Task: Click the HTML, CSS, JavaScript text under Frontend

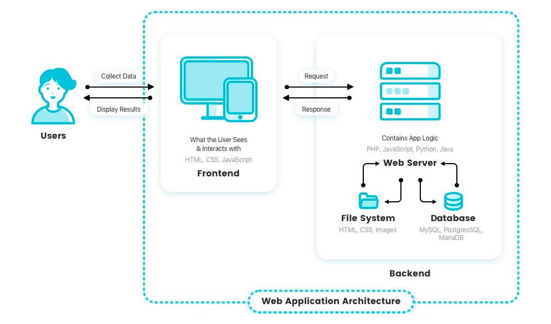Action: click(x=218, y=159)
